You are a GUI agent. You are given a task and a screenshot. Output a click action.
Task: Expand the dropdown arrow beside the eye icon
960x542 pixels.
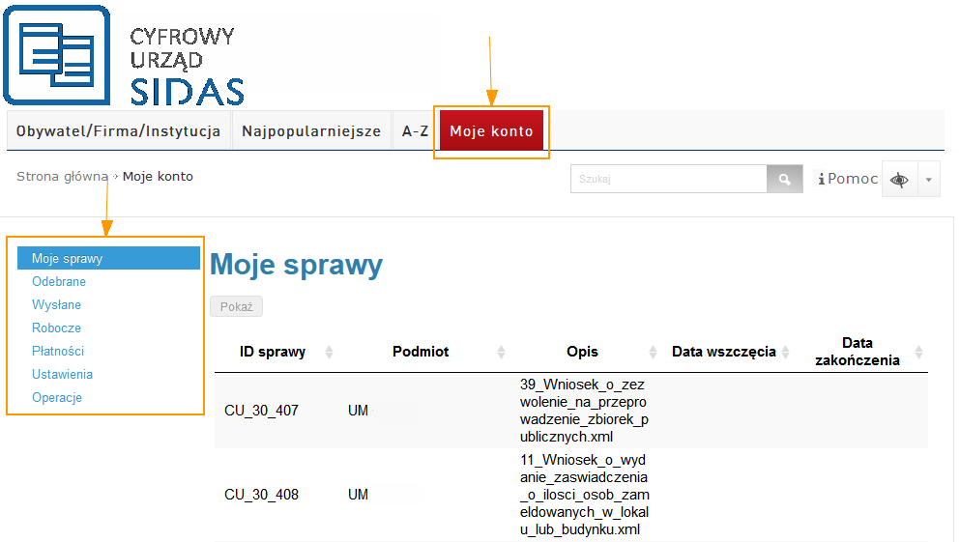[928, 180]
